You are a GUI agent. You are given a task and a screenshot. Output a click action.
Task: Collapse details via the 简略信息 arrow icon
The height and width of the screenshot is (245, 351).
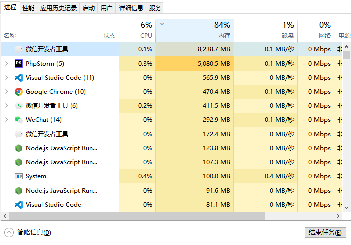coord(9,233)
